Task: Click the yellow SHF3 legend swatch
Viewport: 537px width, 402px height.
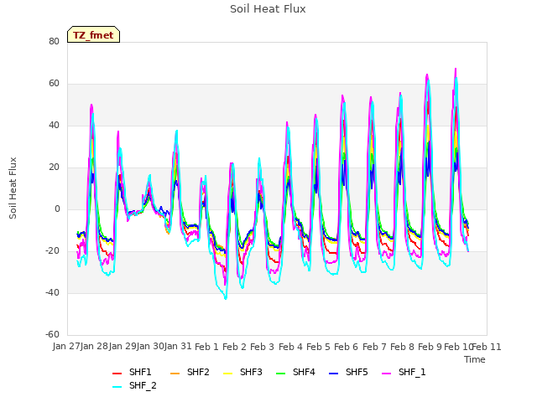Action: [x=227, y=374]
